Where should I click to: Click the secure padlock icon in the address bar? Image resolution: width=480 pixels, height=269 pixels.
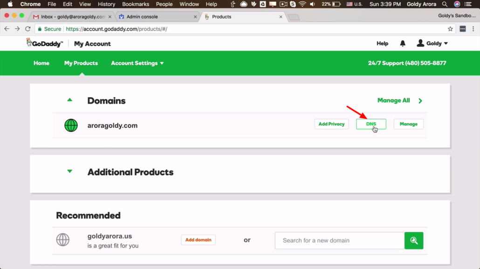point(40,29)
